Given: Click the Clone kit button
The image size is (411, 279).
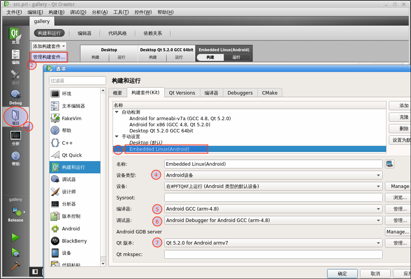Looking at the screenshot, I should pos(400,117).
